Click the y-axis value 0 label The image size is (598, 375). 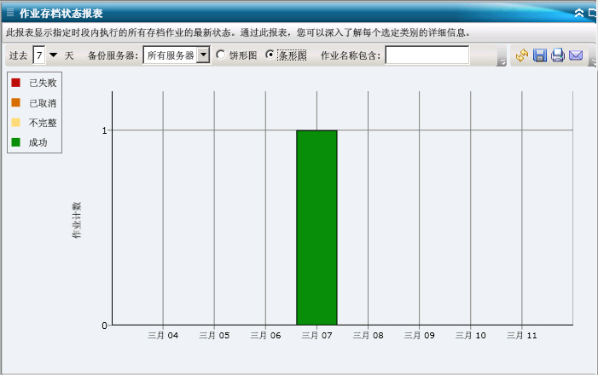pyautogui.click(x=104, y=326)
